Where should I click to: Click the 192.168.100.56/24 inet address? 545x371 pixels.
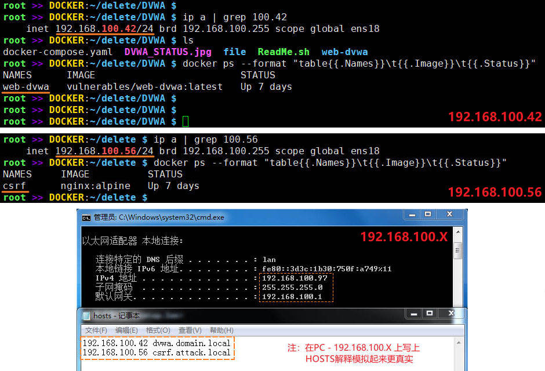pyautogui.click(x=104, y=151)
